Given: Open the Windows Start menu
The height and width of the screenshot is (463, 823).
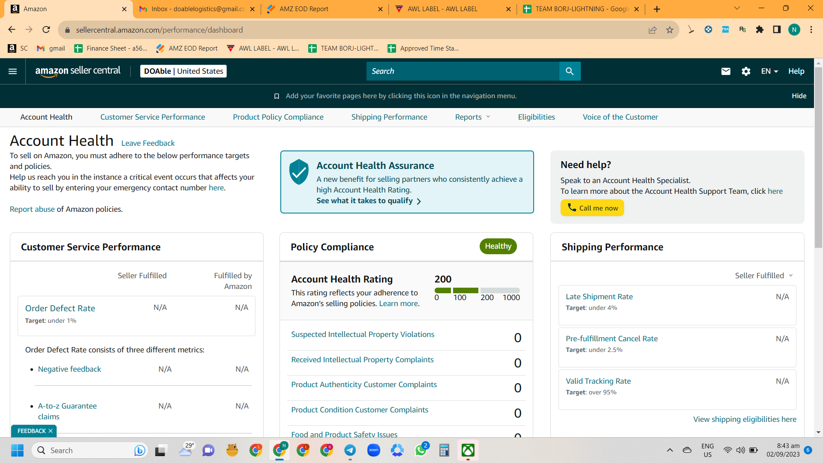Looking at the screenshot, I should (x=17, y=450).
